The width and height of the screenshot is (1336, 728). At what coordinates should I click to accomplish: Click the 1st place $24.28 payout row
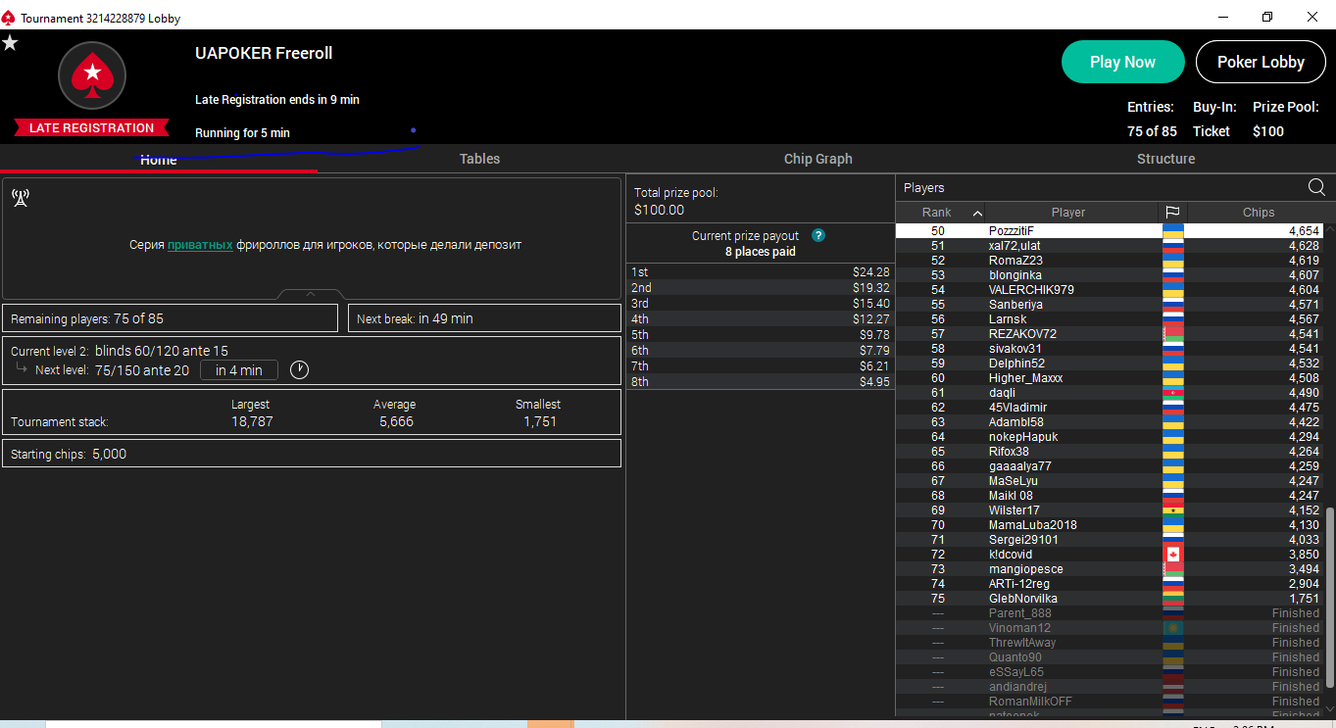[760, 272]
